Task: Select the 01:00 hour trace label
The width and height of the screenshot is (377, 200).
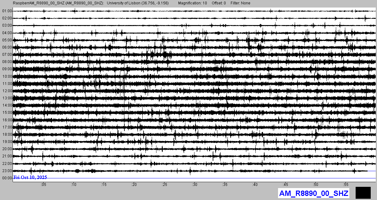Action: point(7,11)
